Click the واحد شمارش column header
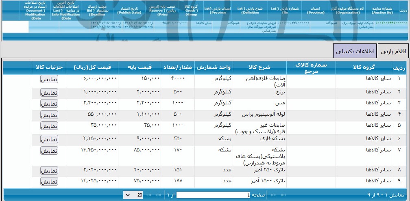The height and width of the screenshot is (201, 410). (214, 68)
